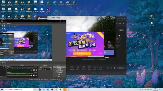163x91 pixels.
Task: Open the Wallpaper Engine desktop shortcut
Action: point(3,10)
